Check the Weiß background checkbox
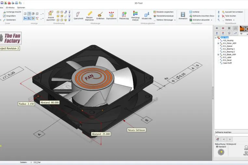The height and width of the screenshot is (165, 248). [246, 147]
